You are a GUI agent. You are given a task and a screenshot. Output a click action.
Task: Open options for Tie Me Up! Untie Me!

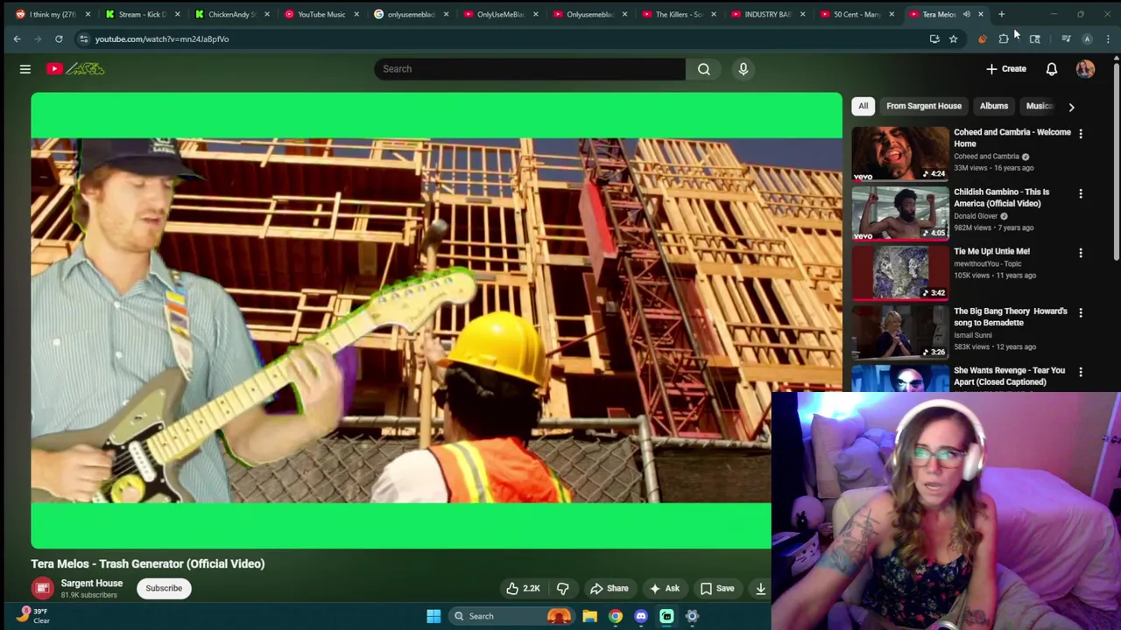[1081, 253]
